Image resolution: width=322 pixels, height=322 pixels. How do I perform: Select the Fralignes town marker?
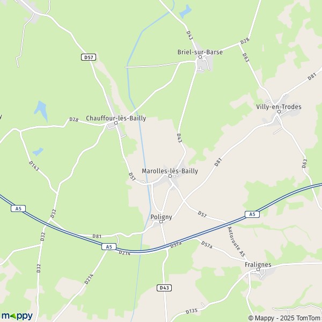pyautogui.click(x=258, y=269)
